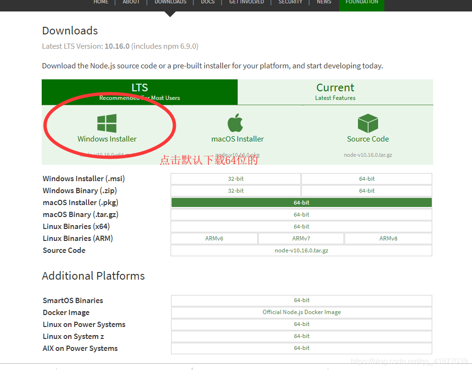Open the NEWS nav item
472x370 pixels.
coord(324,2)
